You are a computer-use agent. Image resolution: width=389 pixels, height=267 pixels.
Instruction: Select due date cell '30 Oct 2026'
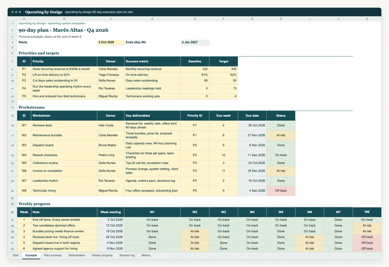pyautogui.click(x=252, y=125)
